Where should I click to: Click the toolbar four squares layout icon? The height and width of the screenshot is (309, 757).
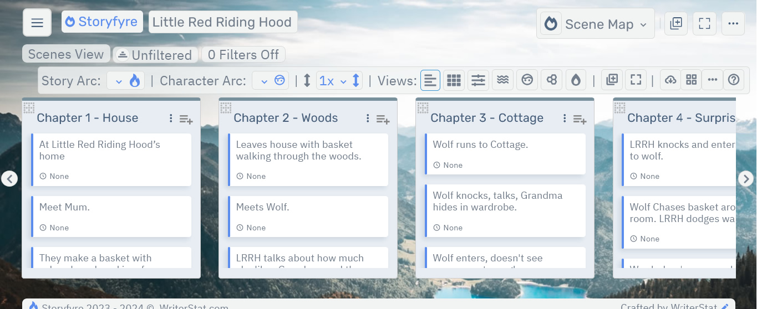click(691, 80)
